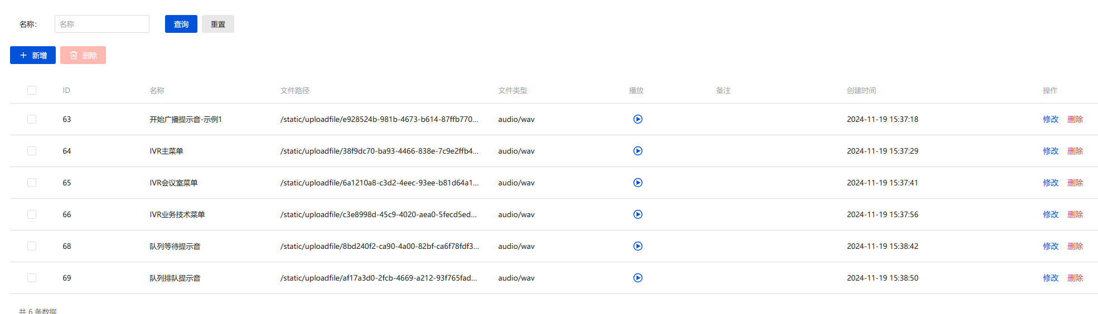Delete the IVR业务技术菜单 row
This screenshot has height=314, width=1098.
click(1075, 214)
